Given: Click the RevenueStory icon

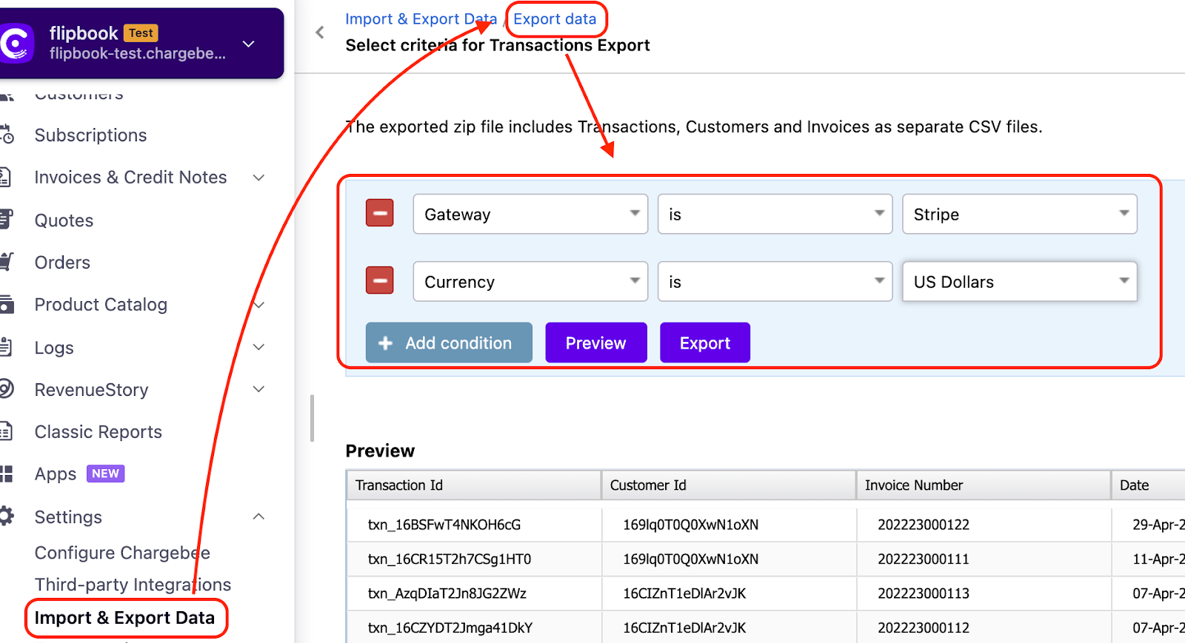Looking at the screenshot, I should pos(7,389).
